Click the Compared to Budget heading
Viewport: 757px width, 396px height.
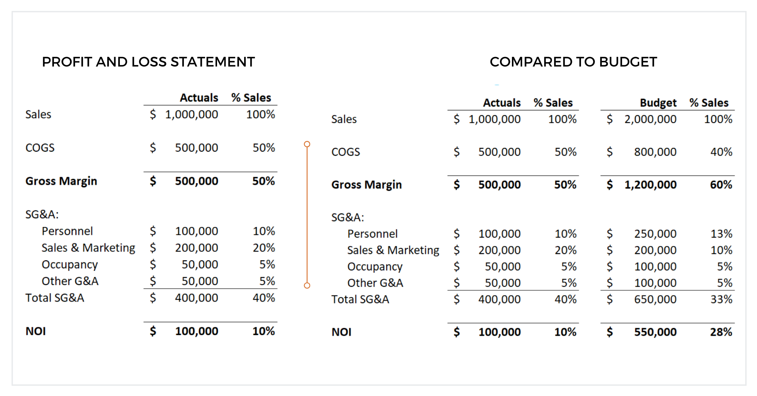(573, 62)
